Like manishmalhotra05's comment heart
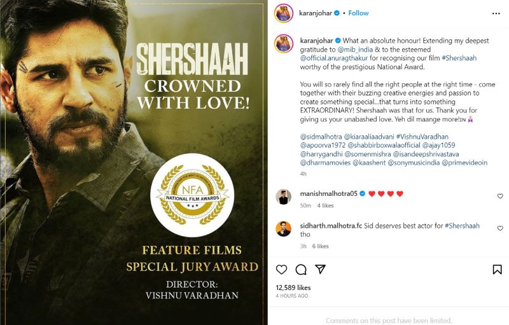The image size is (509, 325). click(x=500, y=197)
